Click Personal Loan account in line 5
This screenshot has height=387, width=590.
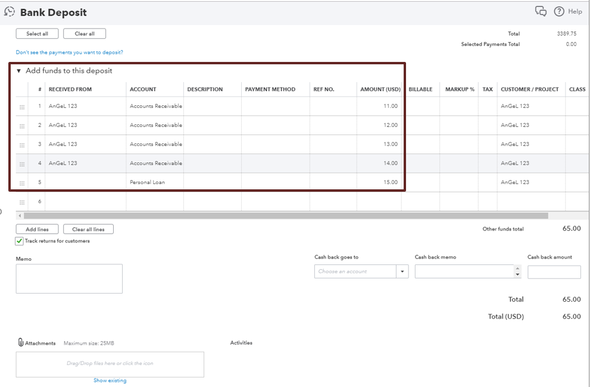(148, 182)
